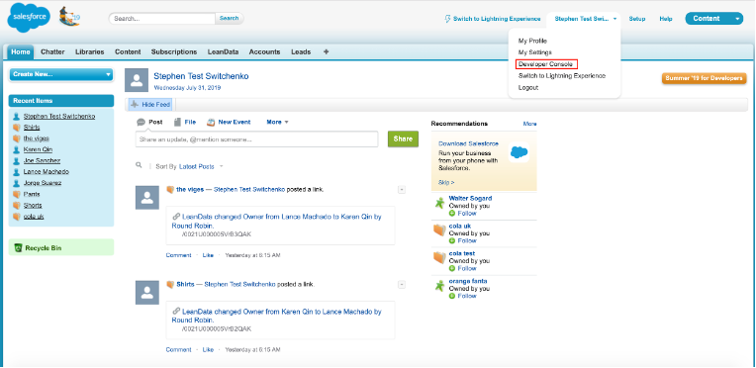
Task: Click the File document icon
Action: pyautogui.click(x=177, y=122)
